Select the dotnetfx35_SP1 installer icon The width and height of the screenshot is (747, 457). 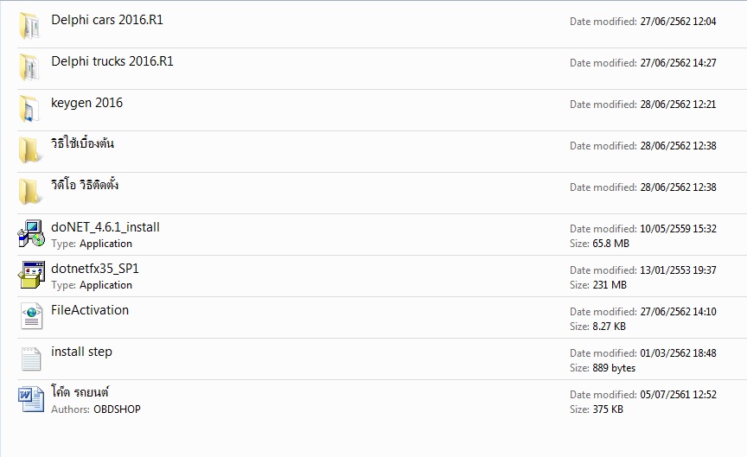pos(31,275)
